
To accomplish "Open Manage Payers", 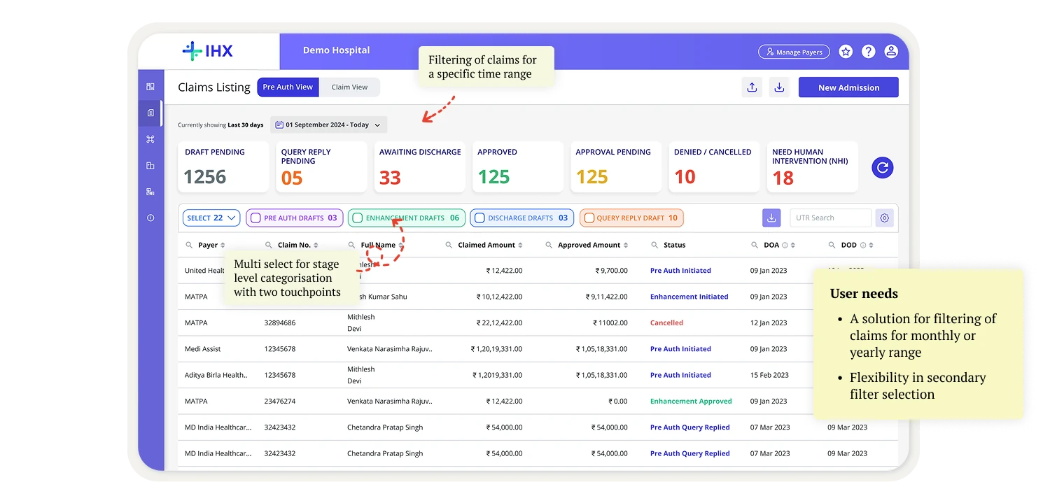I will pyautogui.click(x=794, y=52).
